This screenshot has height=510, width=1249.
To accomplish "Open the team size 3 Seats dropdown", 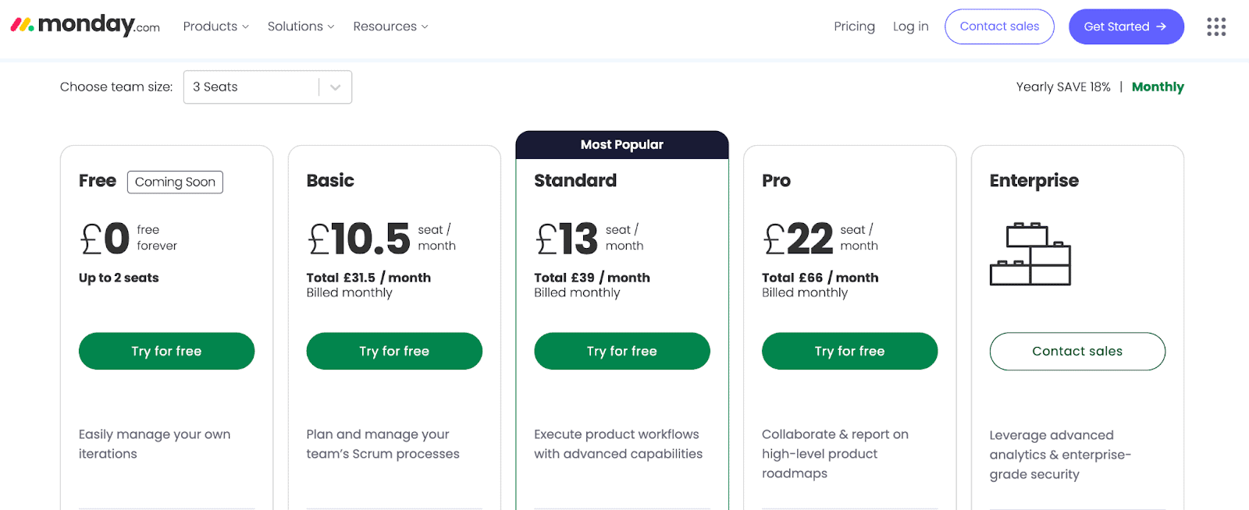I will 268,87.
